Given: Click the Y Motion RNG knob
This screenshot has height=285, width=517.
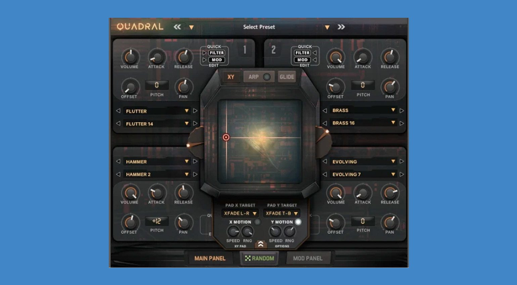Looking at the screenshot, I should click(x=289, y=231).
